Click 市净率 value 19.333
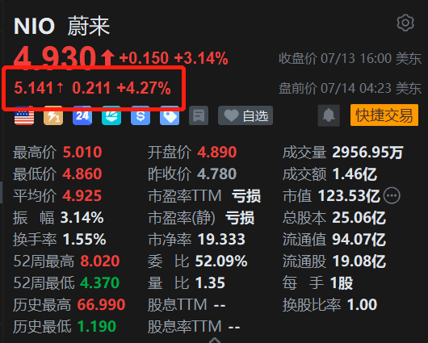Viewport: 428px width, 343px height. (221, 240)
